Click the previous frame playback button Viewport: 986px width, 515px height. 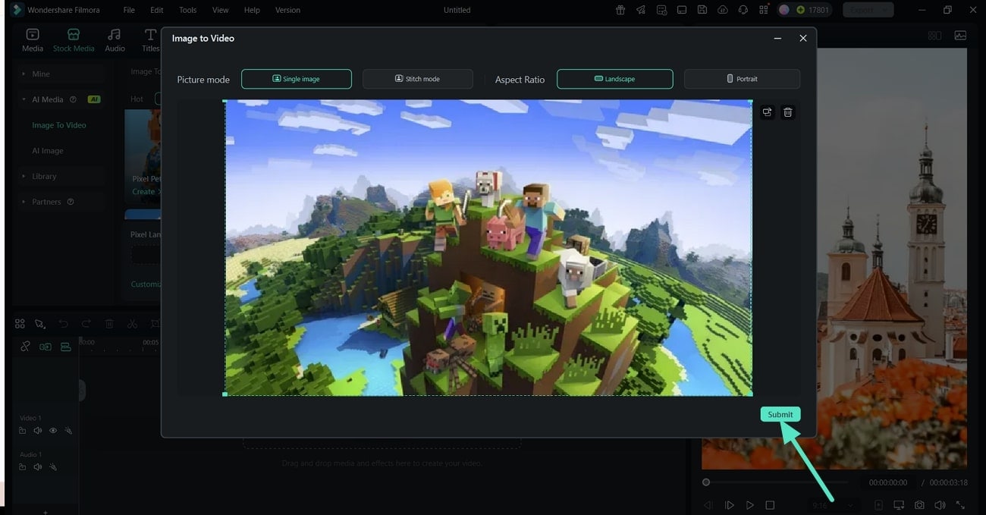point(708,505)
